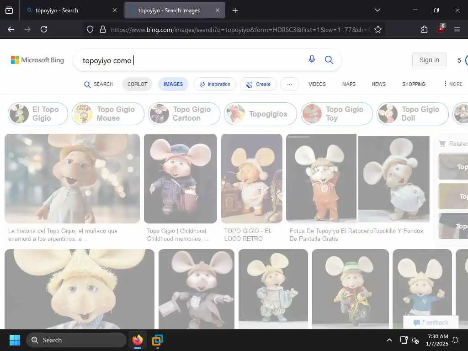Open the COPILOT tab
This screenshot has height=351, width=468.
point(137,84)
